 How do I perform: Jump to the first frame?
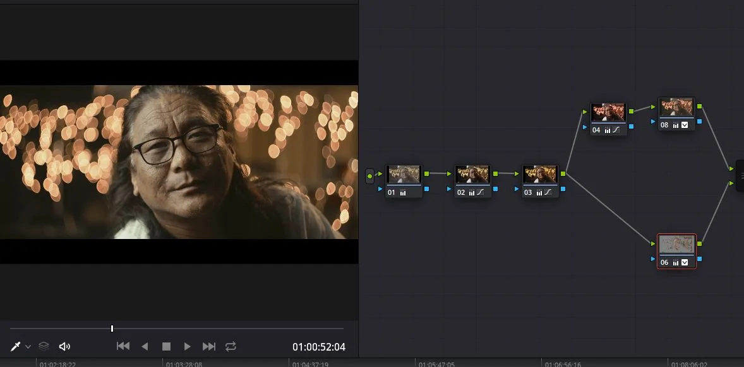click(123, 346)
